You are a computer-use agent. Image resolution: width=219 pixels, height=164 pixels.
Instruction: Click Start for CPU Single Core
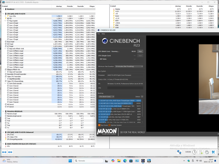tap(140, 55)
